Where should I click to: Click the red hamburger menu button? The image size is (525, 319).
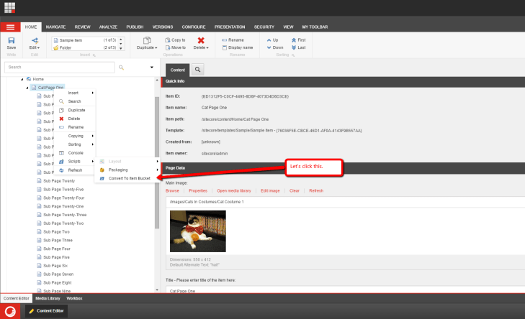10,27
